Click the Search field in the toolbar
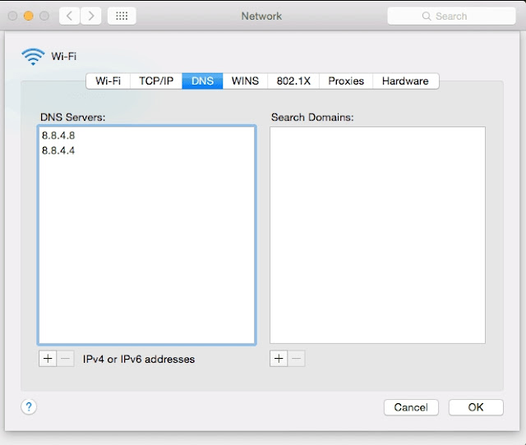Image resolution: width=526 pixels, height=445 pixels. point(451,16)
